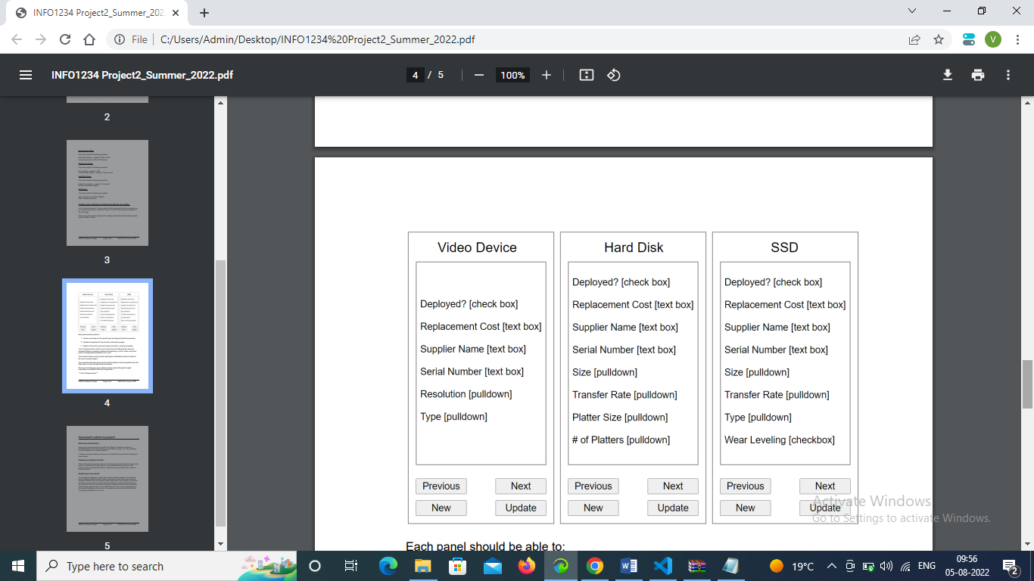Image resolution: width=1034 pixels, height=581 pixels.
Task: Click "Next" in the Hard Disk panel
Action: [673, 486]
